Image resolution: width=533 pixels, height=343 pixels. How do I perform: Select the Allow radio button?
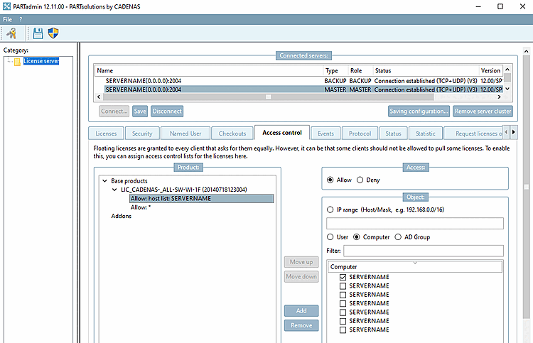coord(330,180)
